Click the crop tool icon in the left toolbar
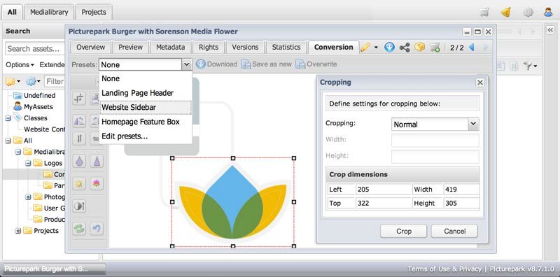Viewport: 560px width, 277px height. (x=79, y=98)
